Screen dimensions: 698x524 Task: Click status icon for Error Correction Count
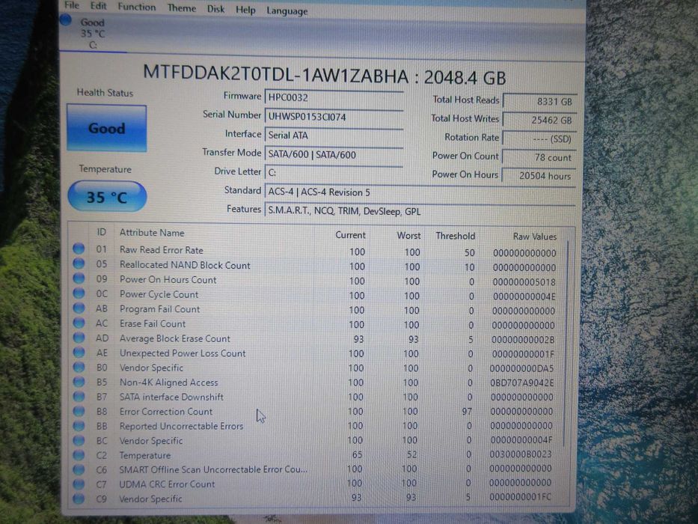(79, 411)
